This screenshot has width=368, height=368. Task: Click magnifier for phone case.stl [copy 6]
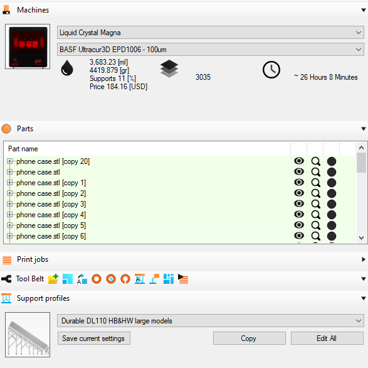pos(316,236)
